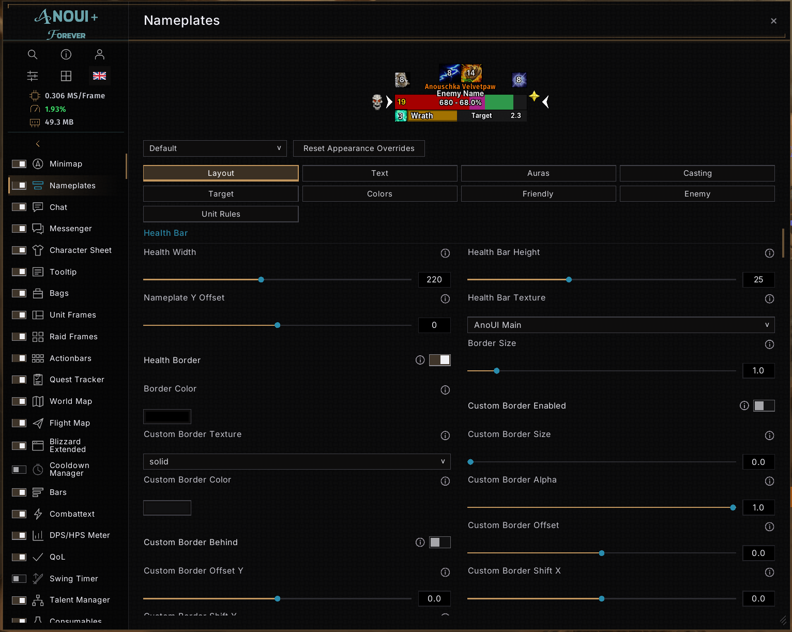Click the Character Sheet shirt icon
This screenshot has width=792, height=632.
coord(38,250)
